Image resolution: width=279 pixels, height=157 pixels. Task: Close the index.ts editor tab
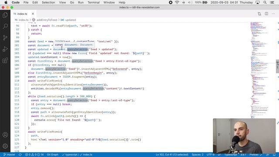point(33,14)
